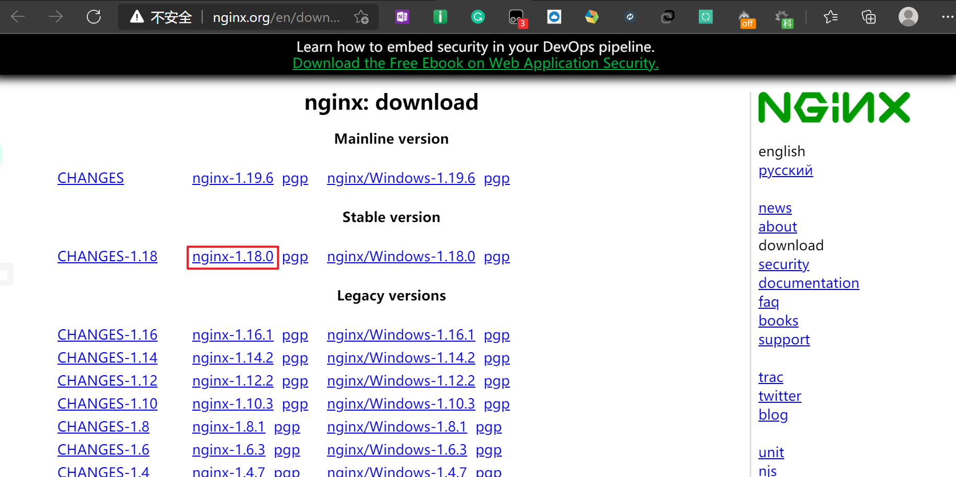Open the colorful cube extension icon
956x477 pixels.
(592, 17)
